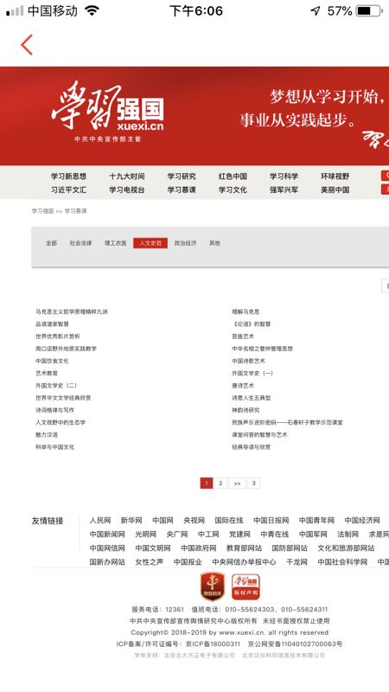Image resolution: width=389 pixels, height=692 pixels.
Task: Open course 经典导读与欣赏
Action: pyautogui.click(x=252, y=447)
